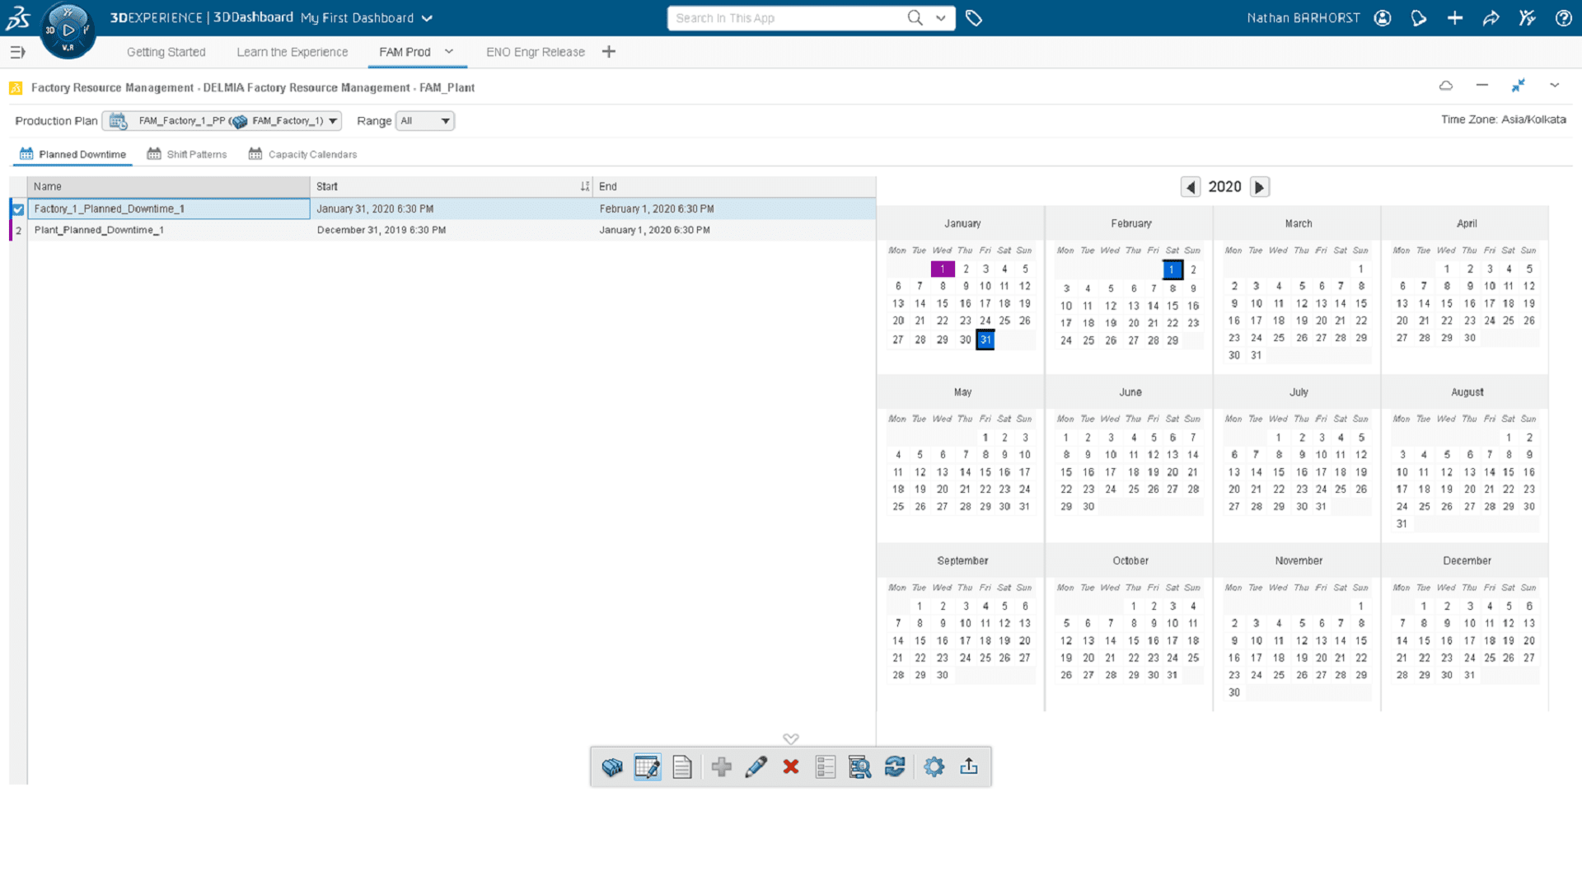Select purple highlighted January 1 date
The image size is (1582, 890).
[943, 269]
